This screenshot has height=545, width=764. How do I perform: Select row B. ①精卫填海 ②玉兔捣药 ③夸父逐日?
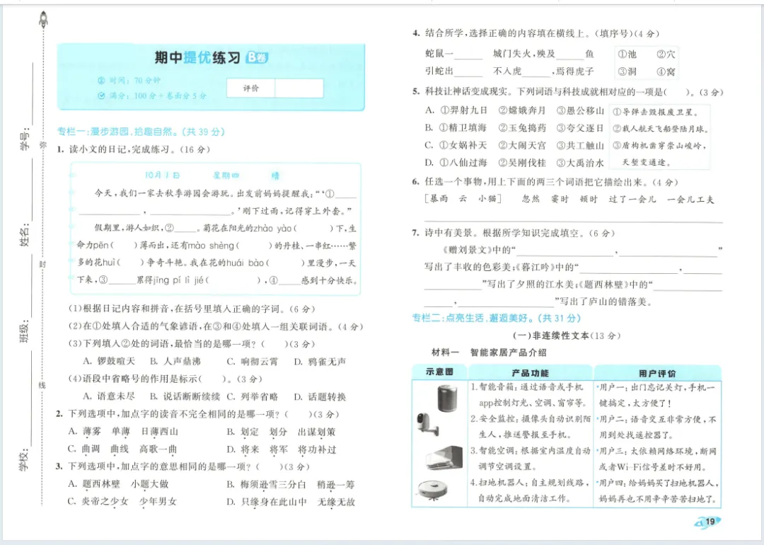point(514,128)
